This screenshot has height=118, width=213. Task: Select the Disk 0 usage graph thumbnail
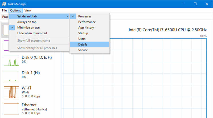pyautogui.click(x=11, y=61)
